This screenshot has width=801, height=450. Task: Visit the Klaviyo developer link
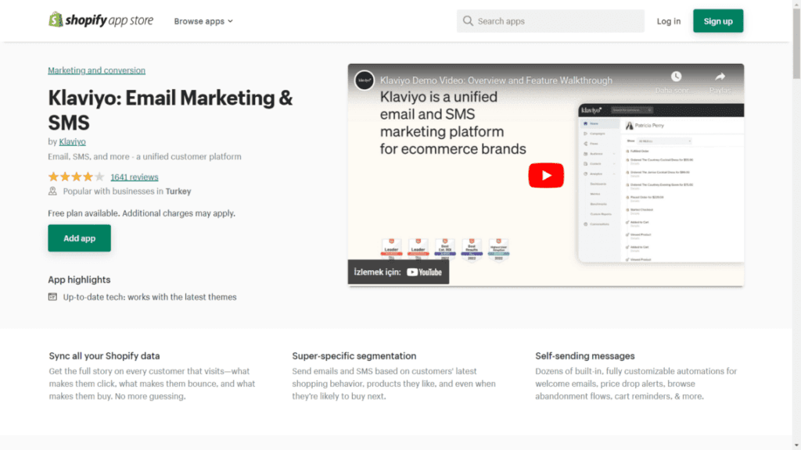(72, 141)
